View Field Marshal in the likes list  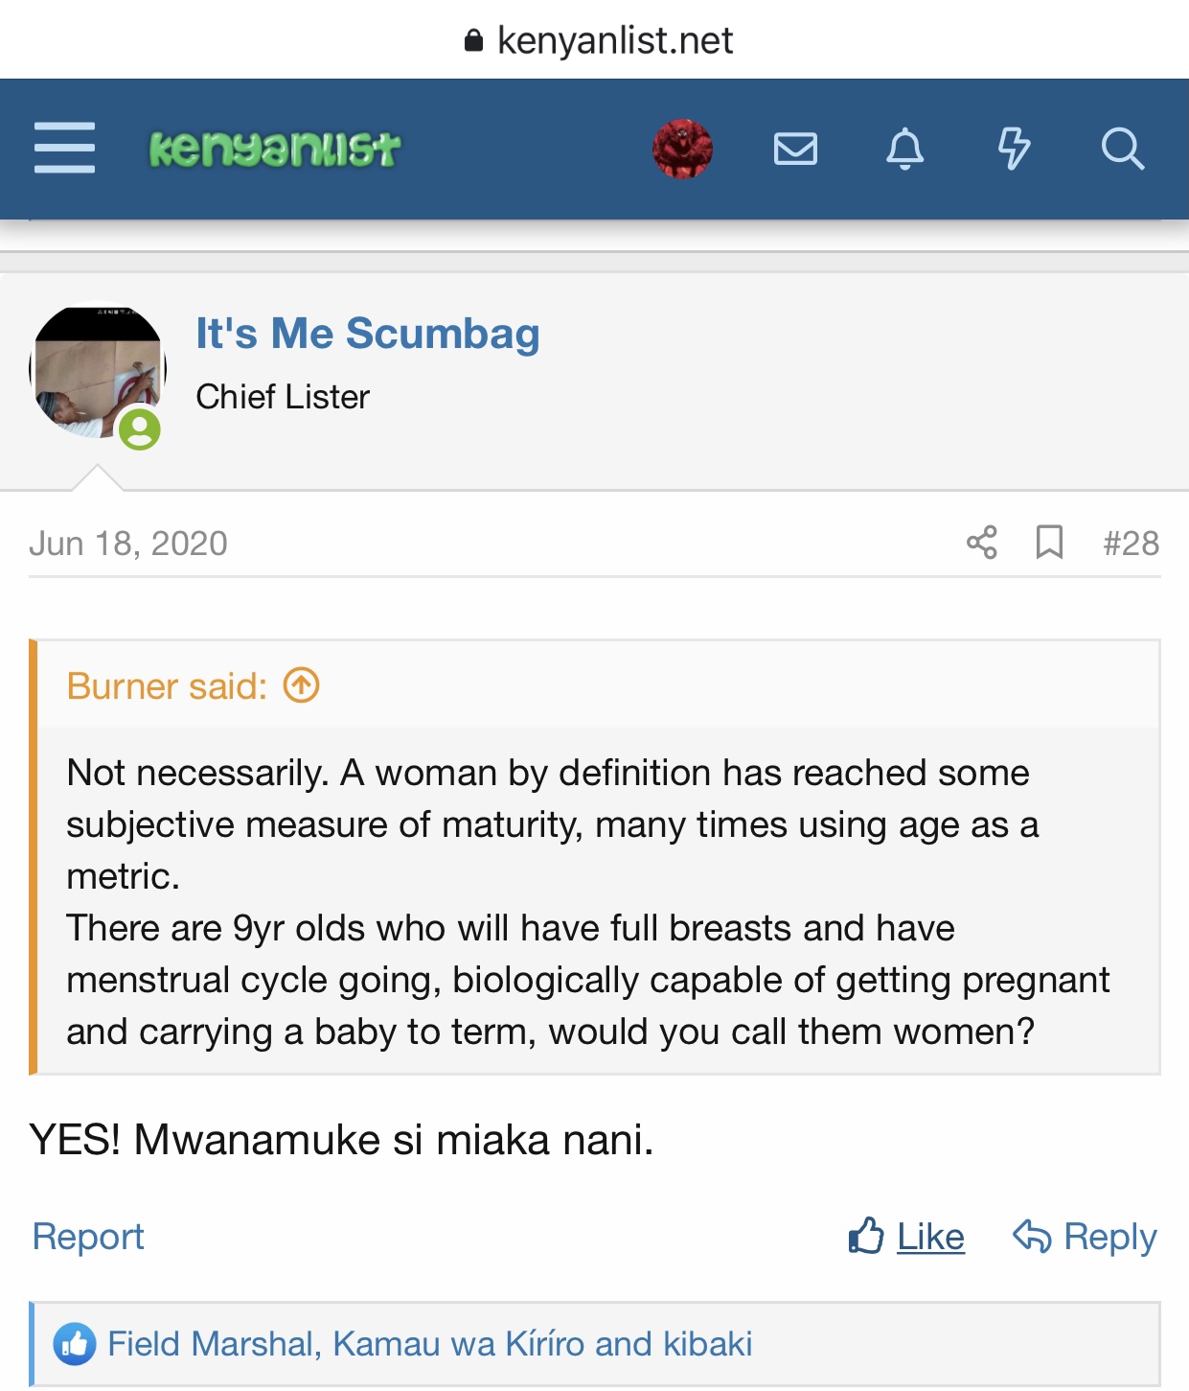click(x=210, y=1344)
